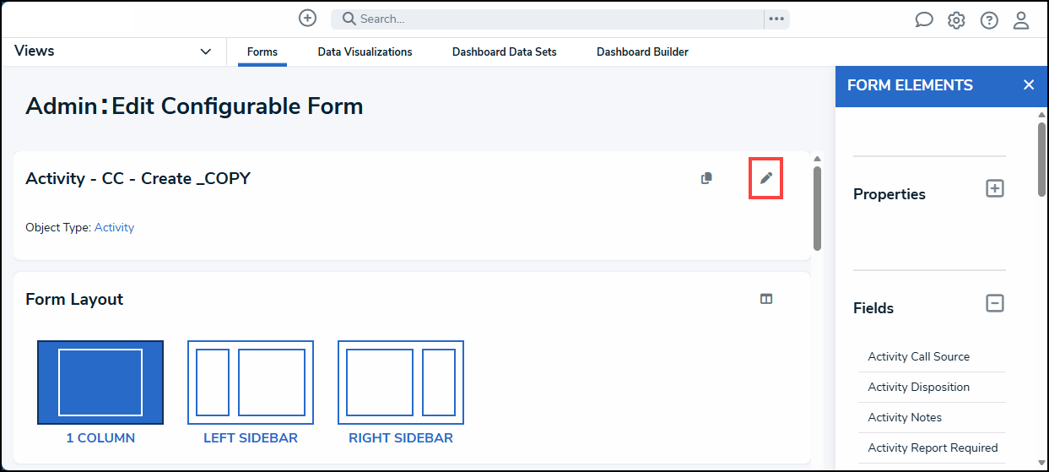
Task: Switch to Data Visualizations tab
Action: [x=365, y=52]
